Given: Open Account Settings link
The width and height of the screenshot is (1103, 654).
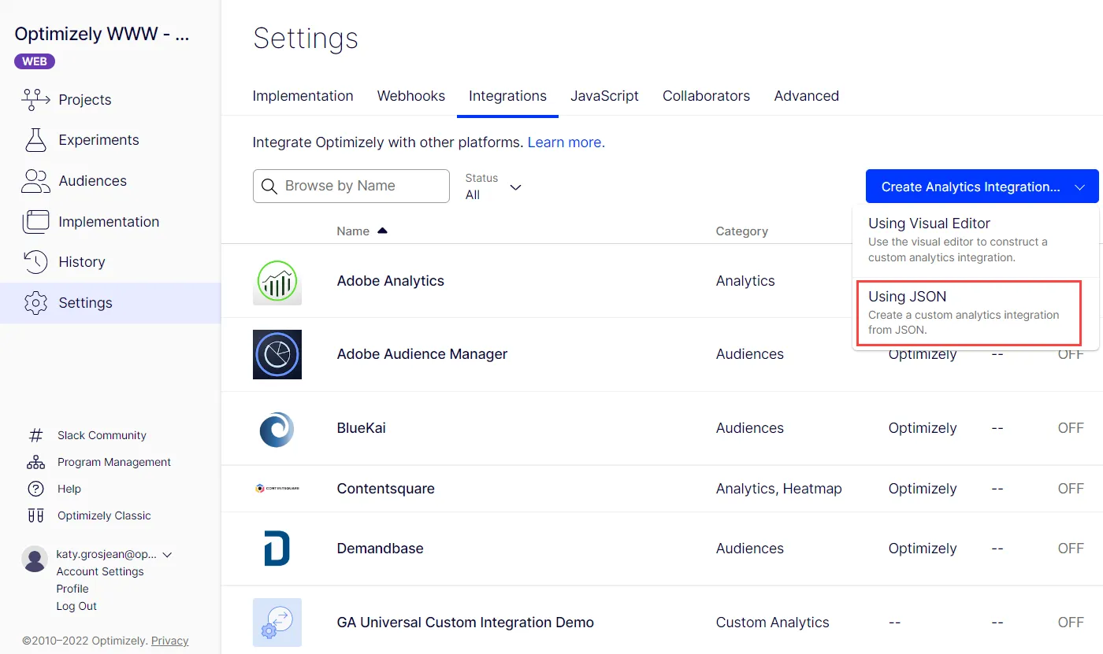Looking at the screenshot, I should pyautogui.click(x=100, y=571).
